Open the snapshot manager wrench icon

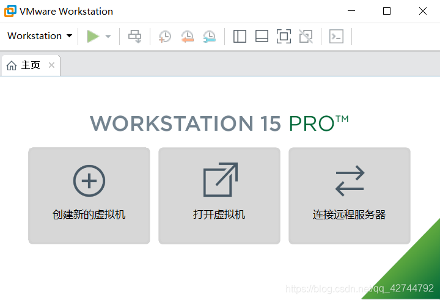[210, 37]
